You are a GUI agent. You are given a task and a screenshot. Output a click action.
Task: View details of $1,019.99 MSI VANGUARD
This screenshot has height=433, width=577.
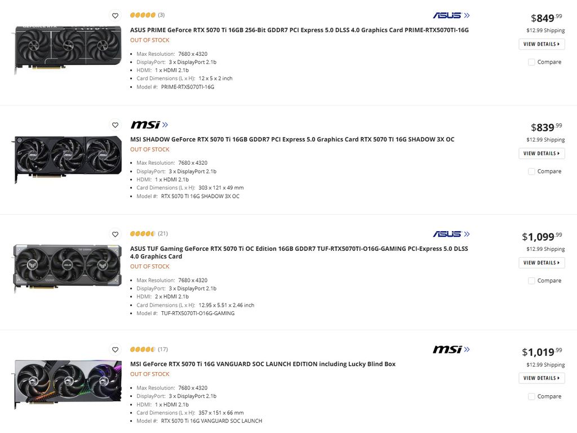coord(542,378)
